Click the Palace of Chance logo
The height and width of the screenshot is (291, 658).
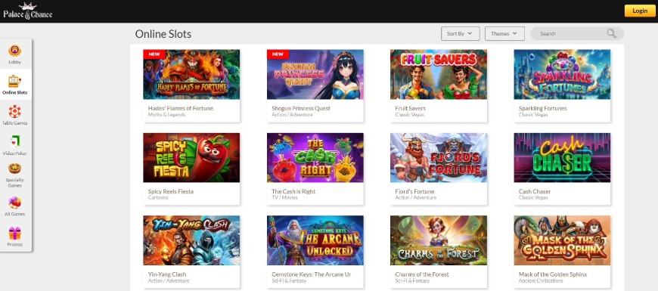point(28,11)
